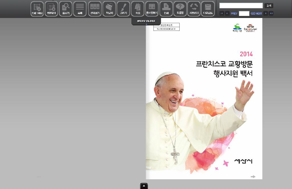Click the search text input field

[241, 6]
